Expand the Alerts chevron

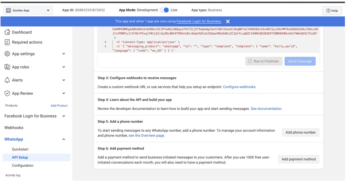tap(64, 80)
